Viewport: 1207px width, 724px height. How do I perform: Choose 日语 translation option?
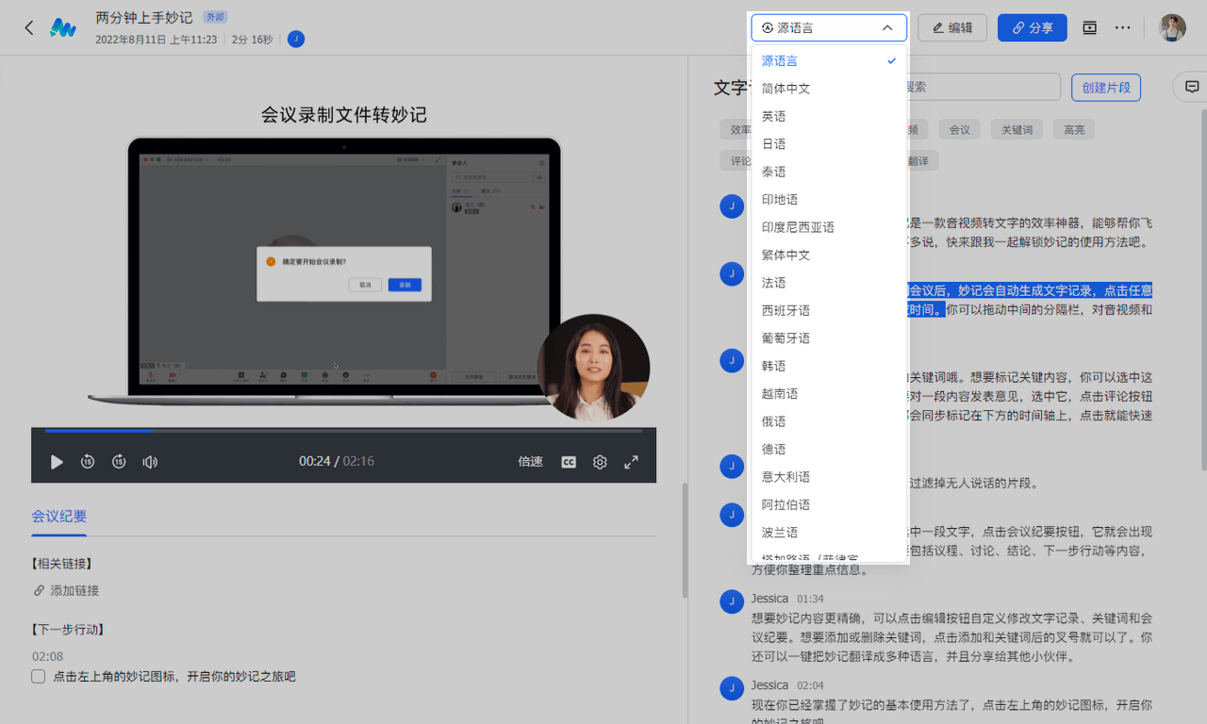coord(773,144)
